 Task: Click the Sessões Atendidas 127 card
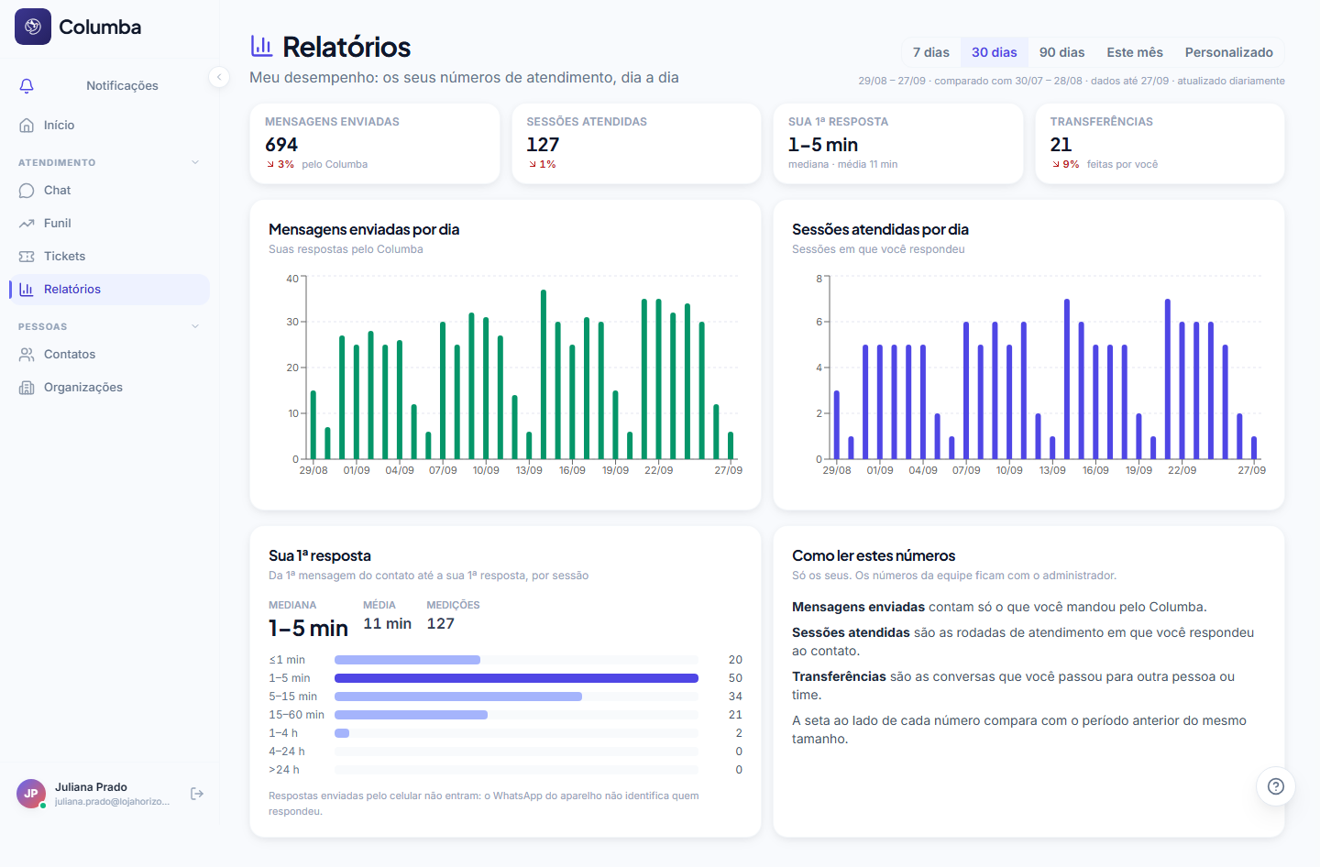point(636,144)
